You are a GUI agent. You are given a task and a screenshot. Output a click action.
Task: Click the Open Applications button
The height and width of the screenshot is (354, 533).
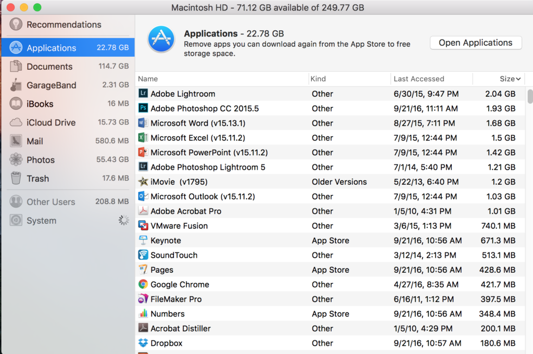click(x=476, y=43)
